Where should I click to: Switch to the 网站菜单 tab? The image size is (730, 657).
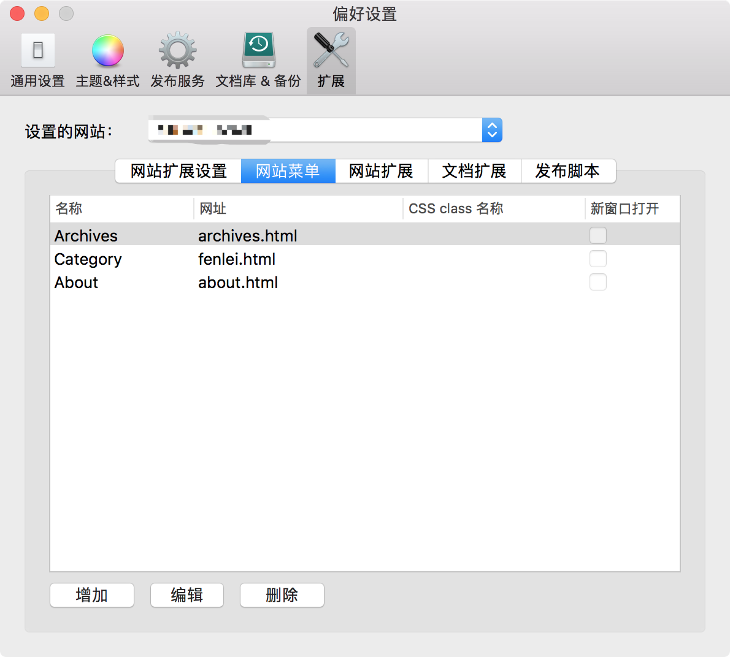point(288,171)
